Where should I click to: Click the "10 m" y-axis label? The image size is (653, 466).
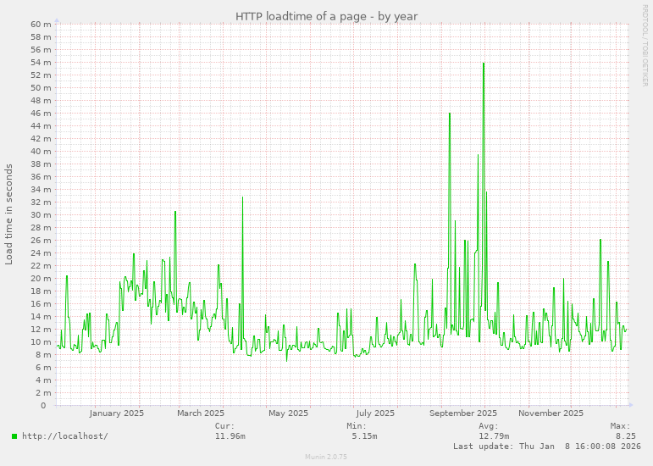click(x=41, y=342)
